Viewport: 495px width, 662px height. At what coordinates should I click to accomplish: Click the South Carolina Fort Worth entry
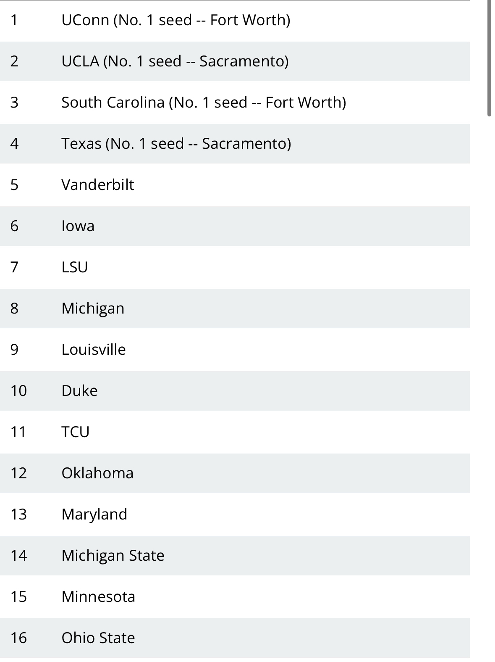tap(203, 103)
